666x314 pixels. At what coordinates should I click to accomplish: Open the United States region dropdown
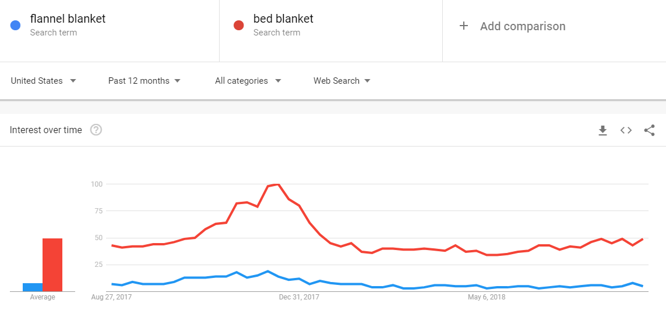click(43, 80)
